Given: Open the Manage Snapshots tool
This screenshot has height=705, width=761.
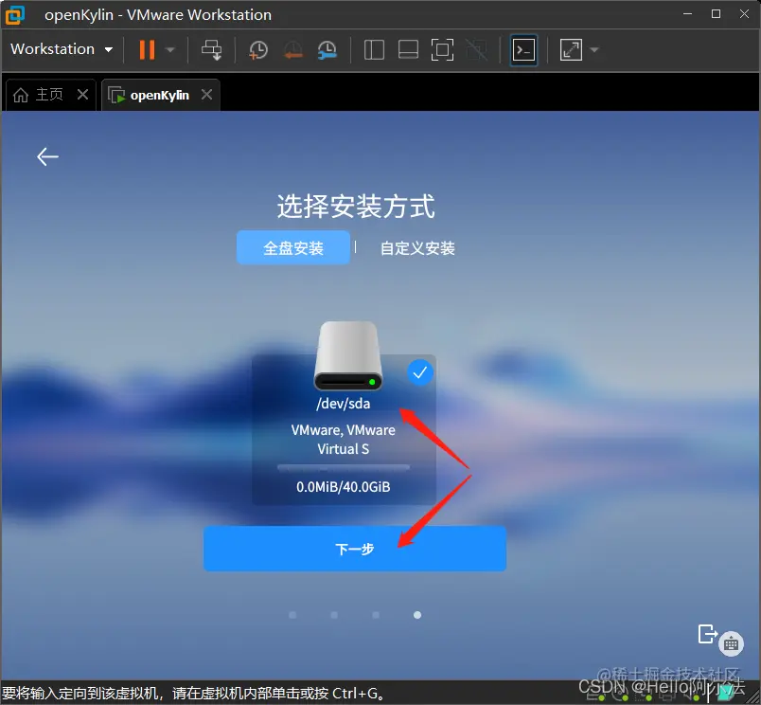Looking at the screenshot, I should [326, 49].
